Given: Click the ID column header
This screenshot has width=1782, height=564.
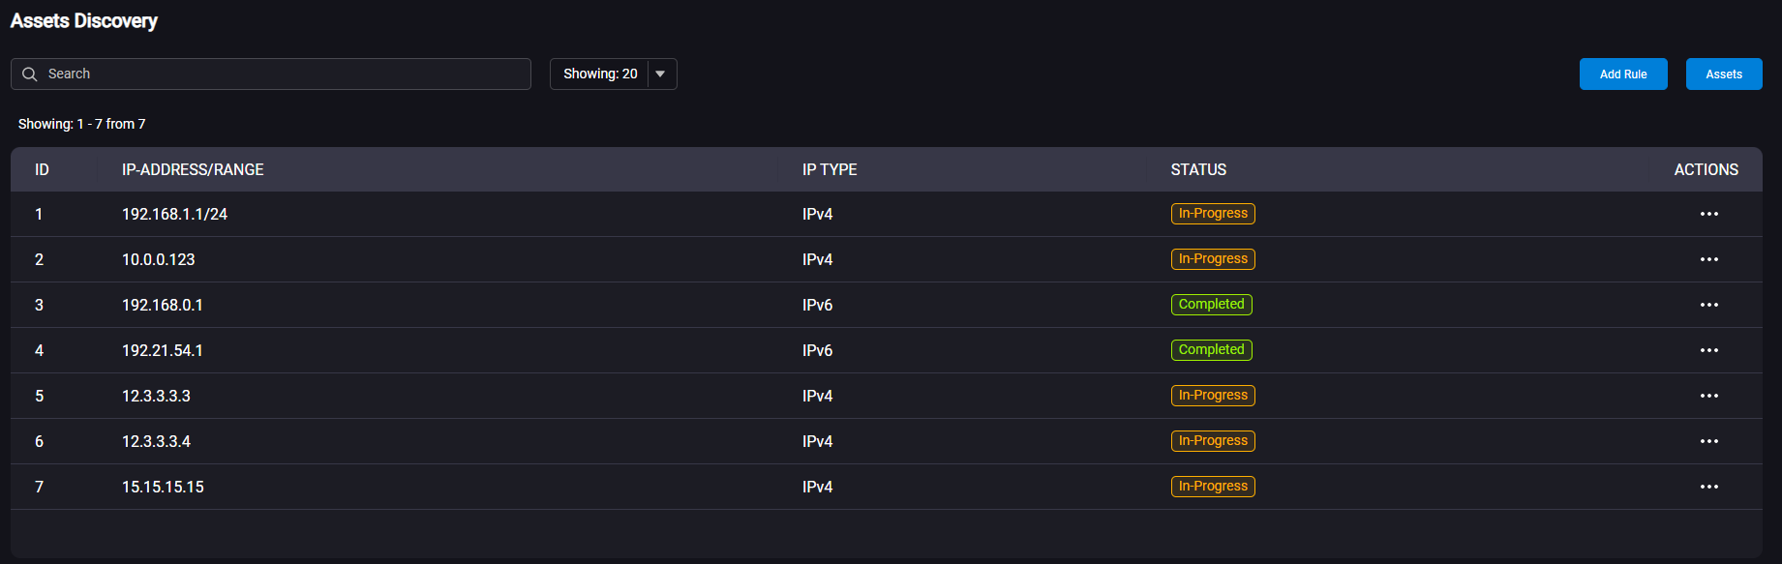Looking at the screenshot, I should [x=42, y=170].
